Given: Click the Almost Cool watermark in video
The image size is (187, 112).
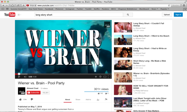Looking at the screenshot, I should pyautogui.click(x=107, y=24).
